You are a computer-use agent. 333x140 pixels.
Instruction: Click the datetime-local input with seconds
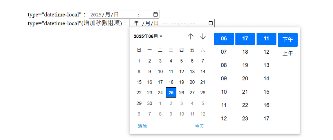pos(172,23)
